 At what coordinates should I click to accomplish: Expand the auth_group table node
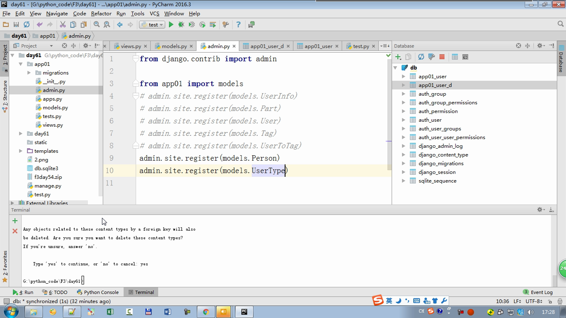[403, 94]
